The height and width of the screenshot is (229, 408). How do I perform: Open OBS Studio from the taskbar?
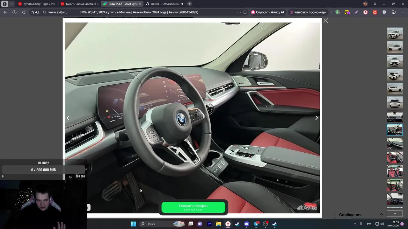click(265, 224)
